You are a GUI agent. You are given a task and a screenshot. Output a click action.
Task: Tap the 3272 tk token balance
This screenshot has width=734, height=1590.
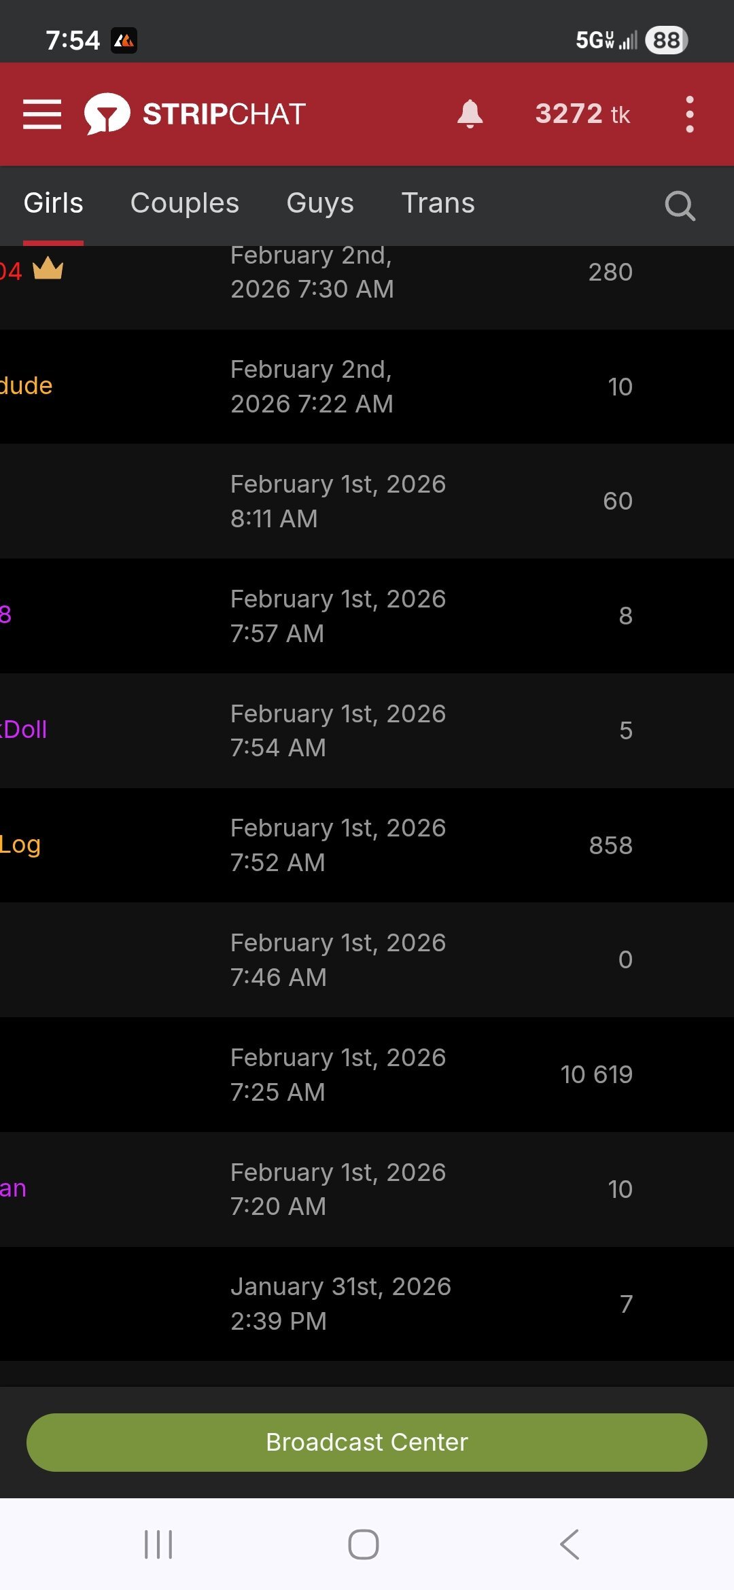[x=582, y=114]
